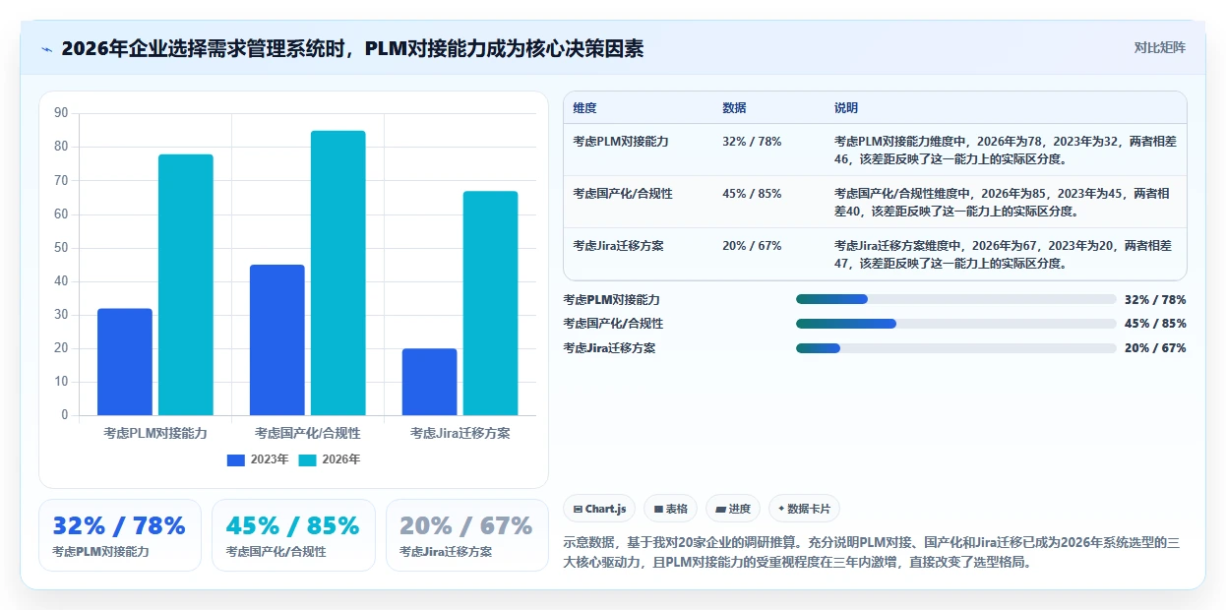Click the 2023年 bar for 考虑PLM对接能力
This screenshot has height=610, width=1226.
pos(125,362)
